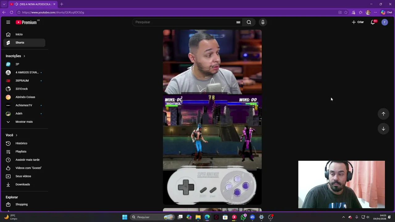Add this page to favorites star
The image size is (395, 222).
[x=346, y=12]
